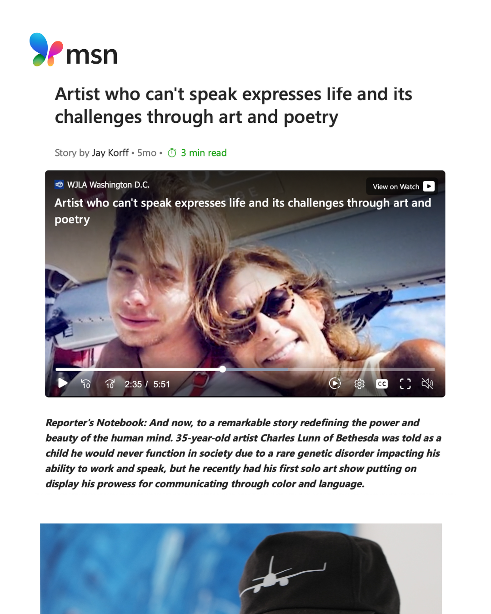The image size is (491, 614).
Task: Toggle the autoplay next video icon
Action: (x=335, y=384)
